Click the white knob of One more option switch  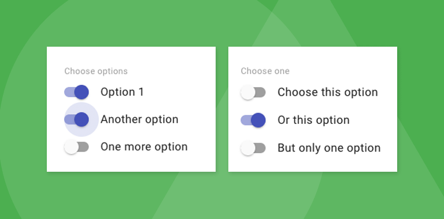(71, 147)
